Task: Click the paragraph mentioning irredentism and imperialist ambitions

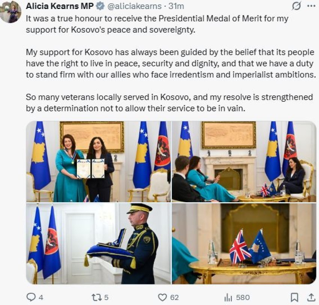Action: coord(169,63)
